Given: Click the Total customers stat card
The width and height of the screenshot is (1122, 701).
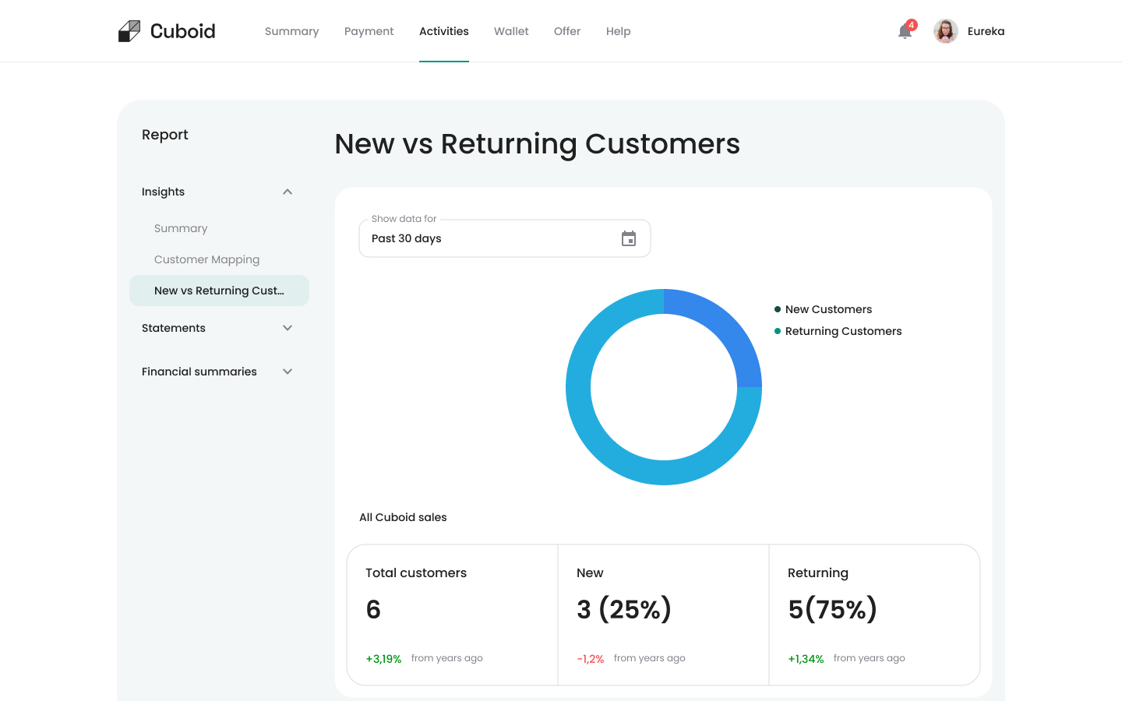Looking at the screenshot, I should [x=452, y=615].
